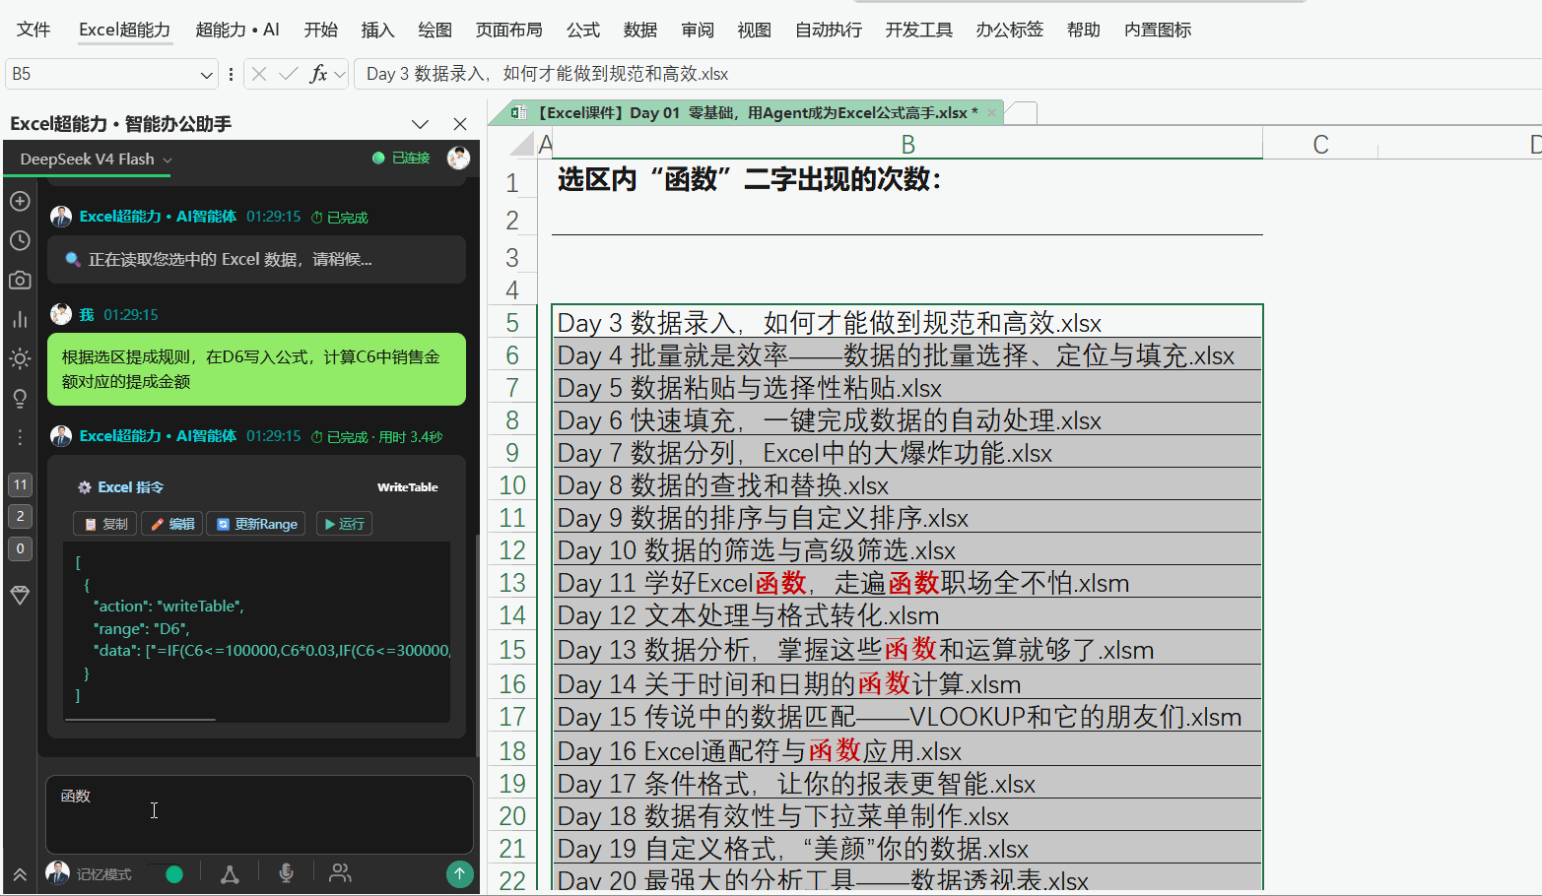Select column B header
1542x896 pixels.
coord(907,145)
